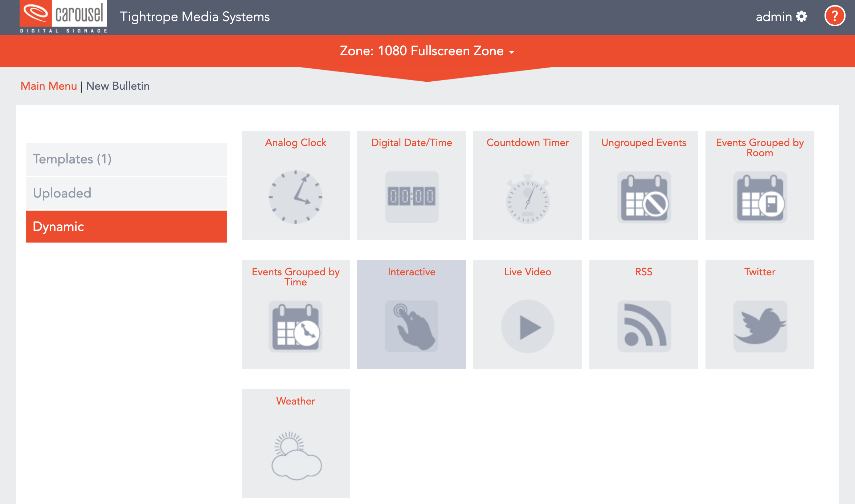Select the Dynamic tab
Image resolution: width=855 pixels, height=504 pixels.
pos(127,227)
